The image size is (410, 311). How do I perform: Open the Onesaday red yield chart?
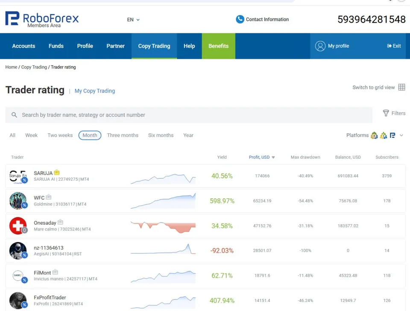click(163, 227)
